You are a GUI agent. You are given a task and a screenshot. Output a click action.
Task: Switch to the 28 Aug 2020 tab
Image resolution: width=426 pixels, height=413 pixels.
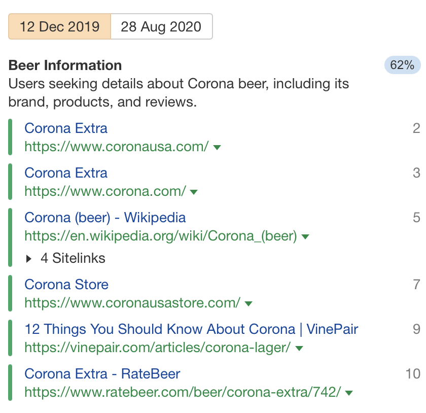161,26
